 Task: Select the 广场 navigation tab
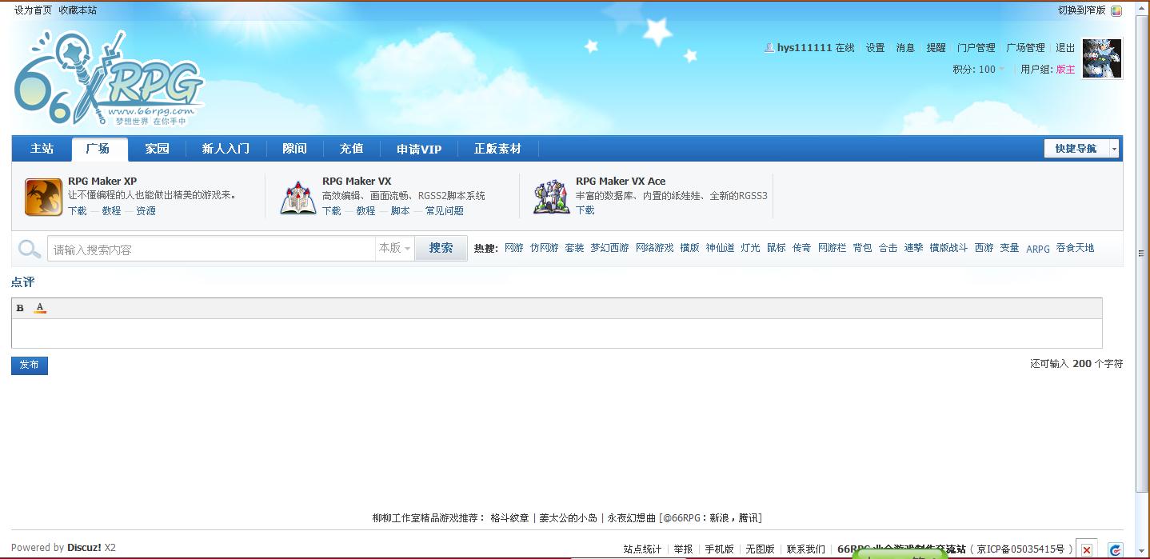coord(99,149)
